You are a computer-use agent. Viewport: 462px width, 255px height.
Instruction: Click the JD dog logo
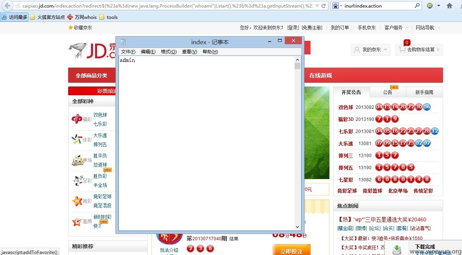77,50
